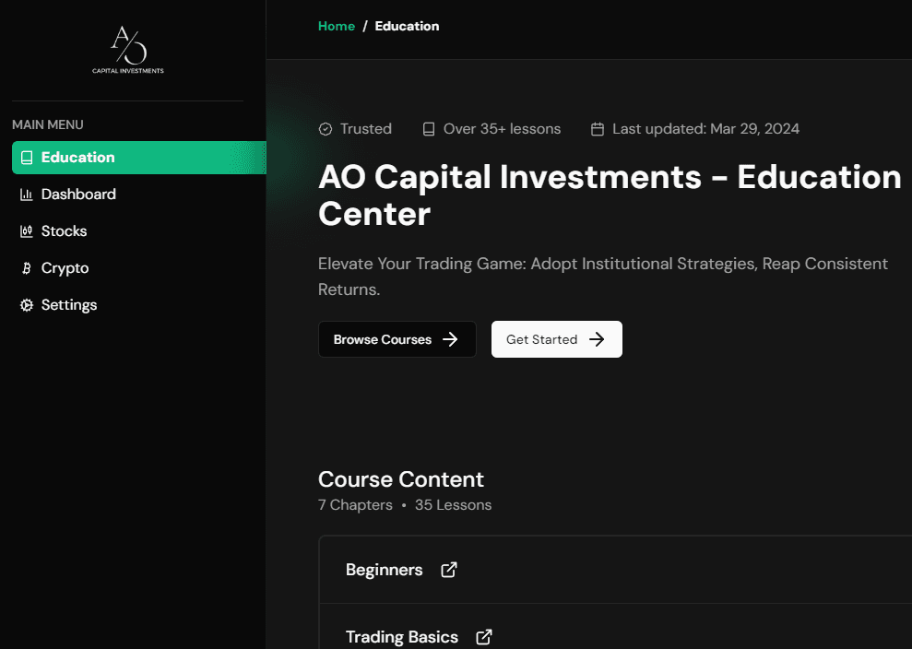Follow the Home breadcrumb link
The image size is (912, 649).
point(337,26)
